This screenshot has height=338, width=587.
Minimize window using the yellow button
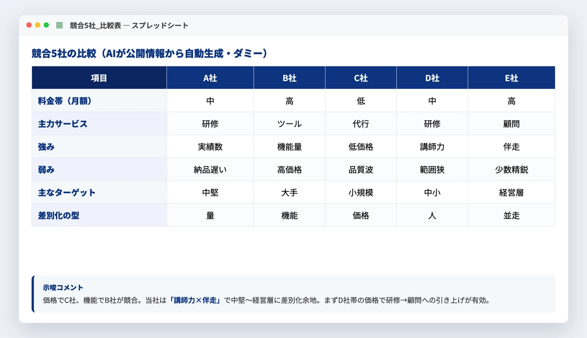pos(38,25)
